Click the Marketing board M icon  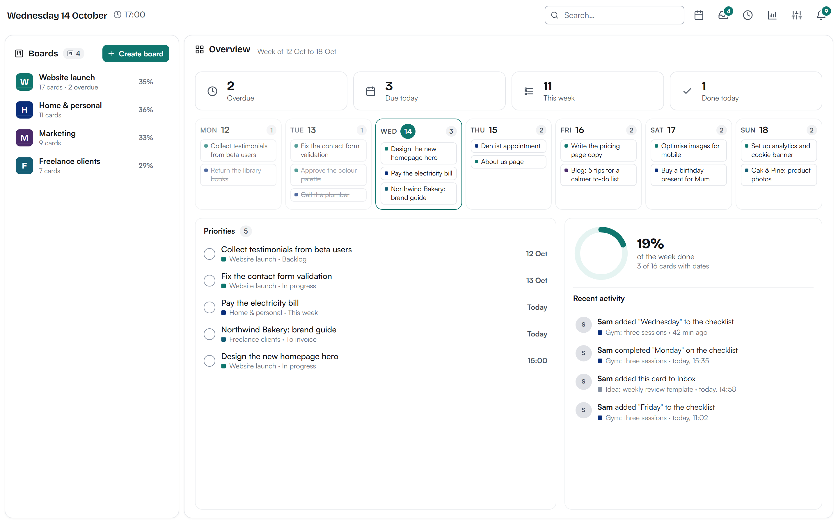[24, 138]
